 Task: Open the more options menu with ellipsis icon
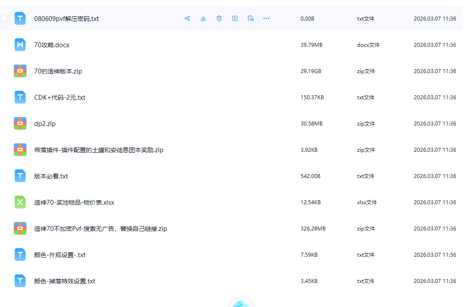pyautogui.click(x=266, y=18)
